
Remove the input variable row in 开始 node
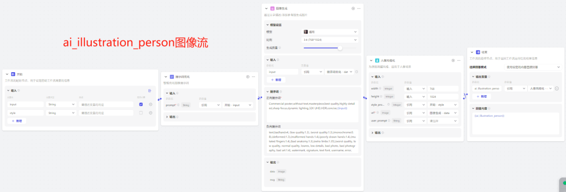pyautogui.click(x=150, y=105)
